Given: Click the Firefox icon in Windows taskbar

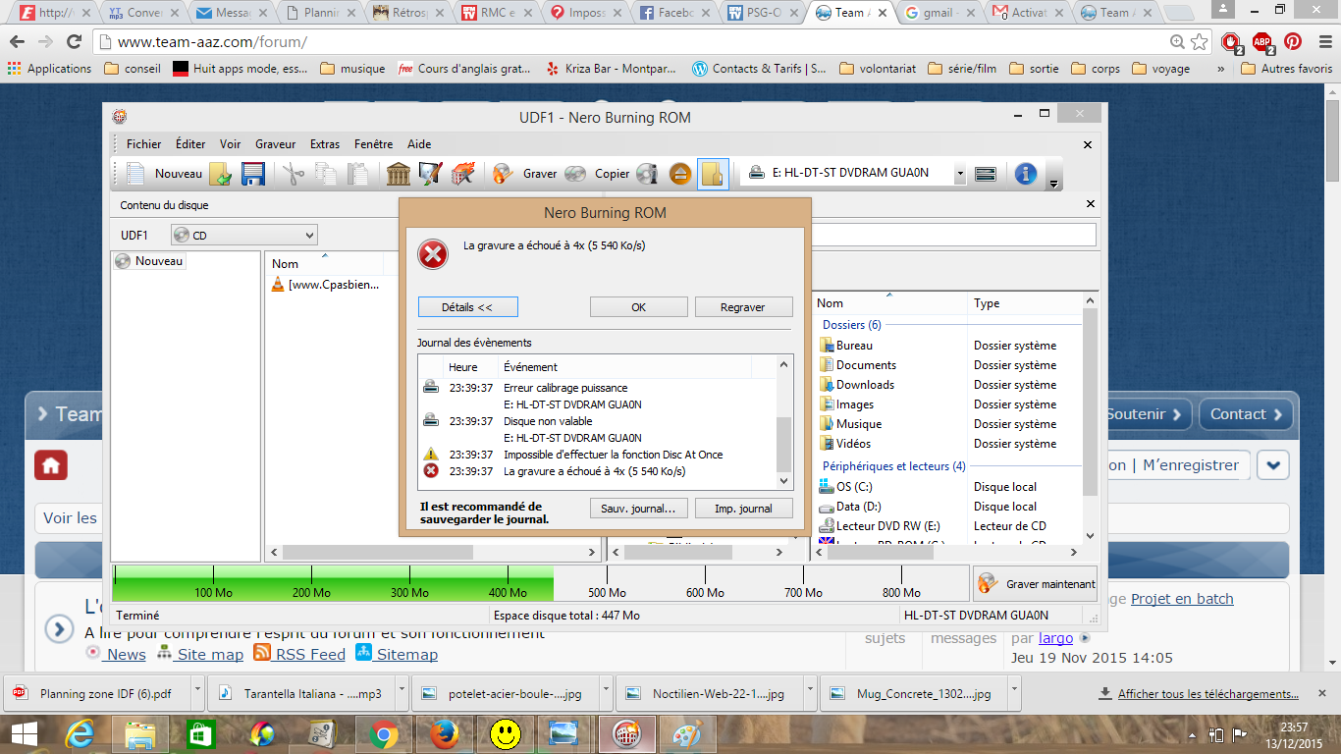Looking at the screenshot, I should pos(444,733).
